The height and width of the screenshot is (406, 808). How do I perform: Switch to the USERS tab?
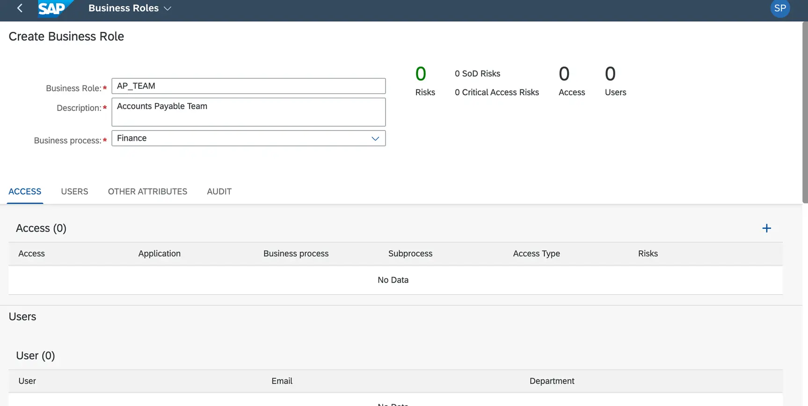[x=74, y=192]
